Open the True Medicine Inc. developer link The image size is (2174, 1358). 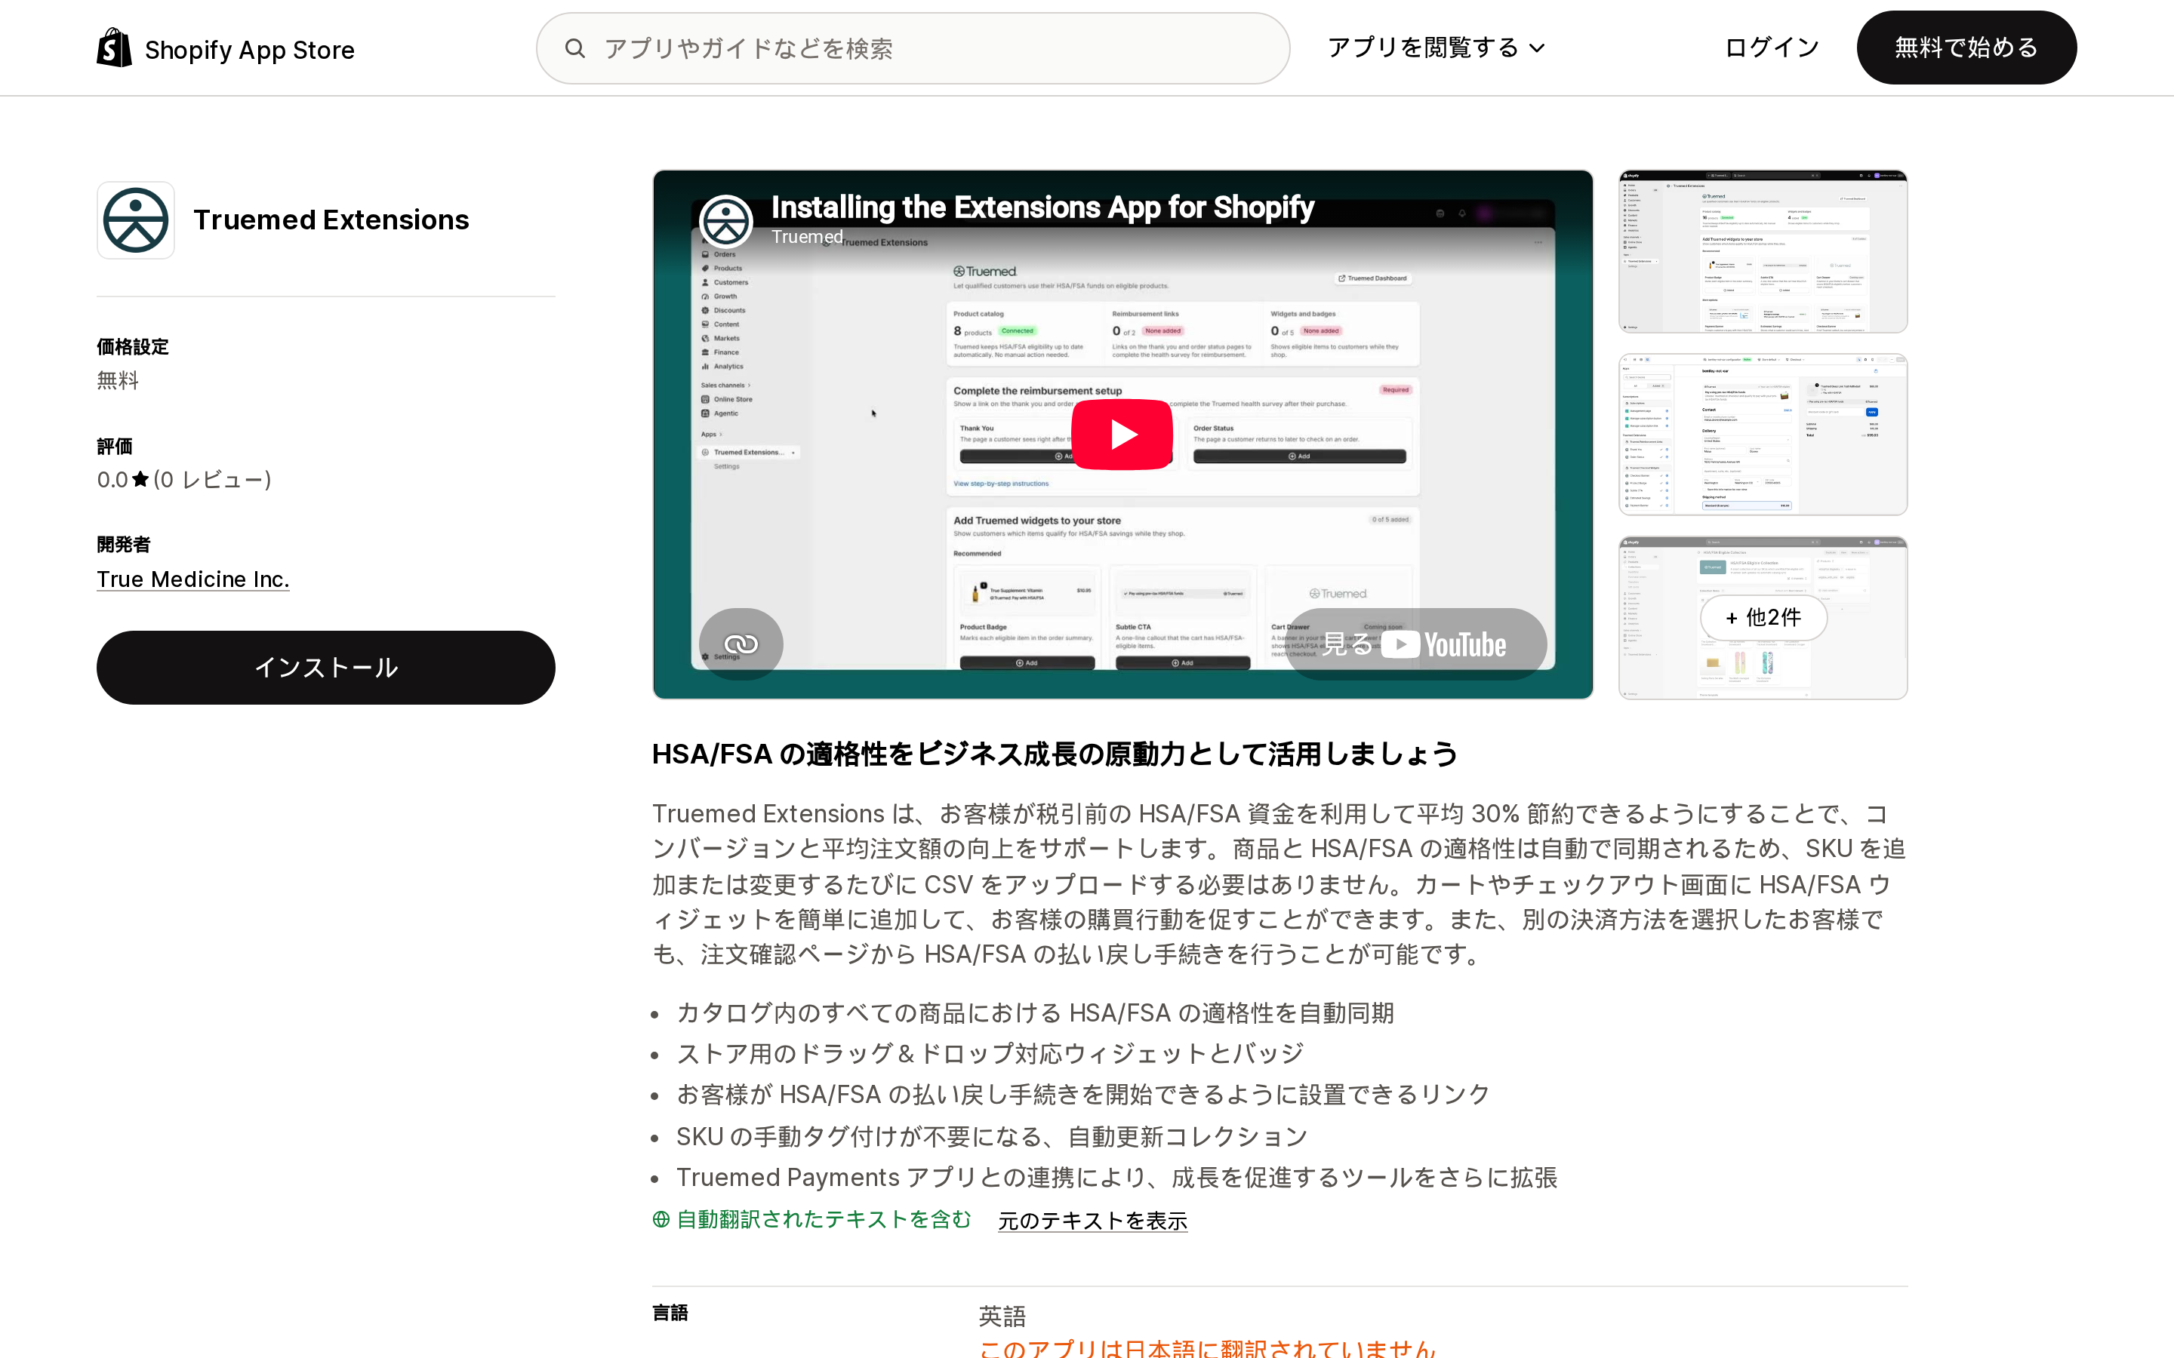[x=193, y=579]
